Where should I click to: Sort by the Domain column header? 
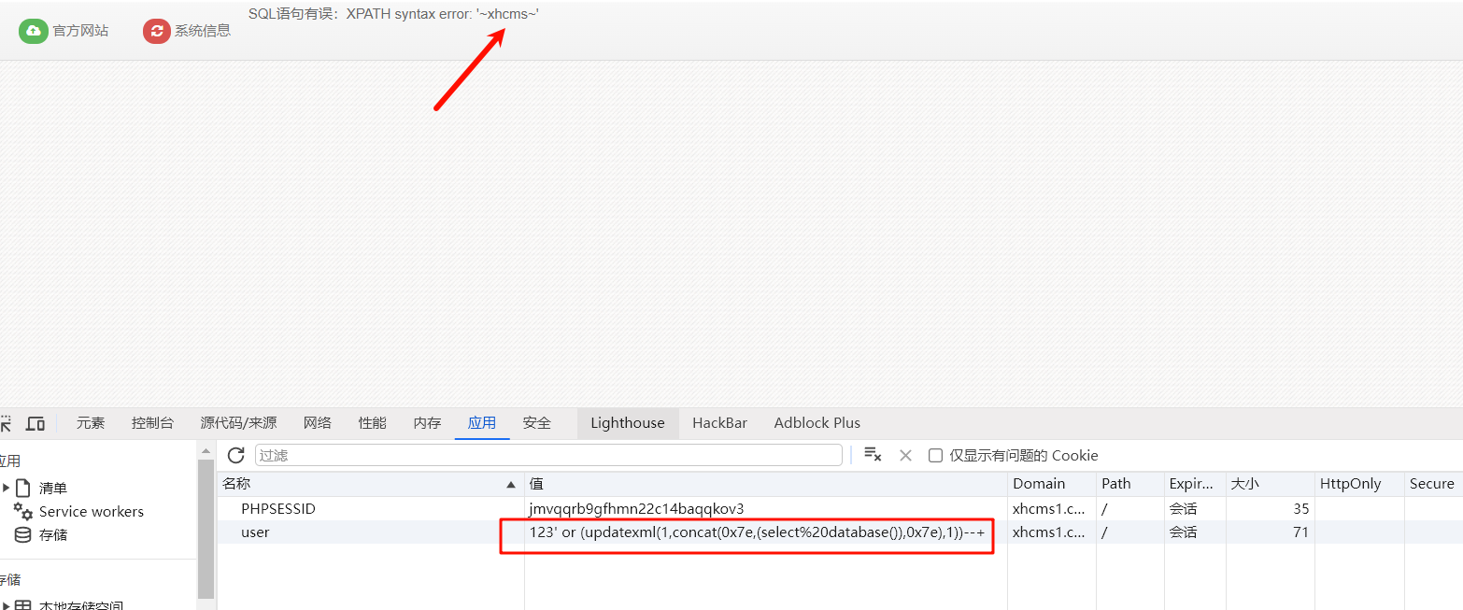click(1051, 484)
